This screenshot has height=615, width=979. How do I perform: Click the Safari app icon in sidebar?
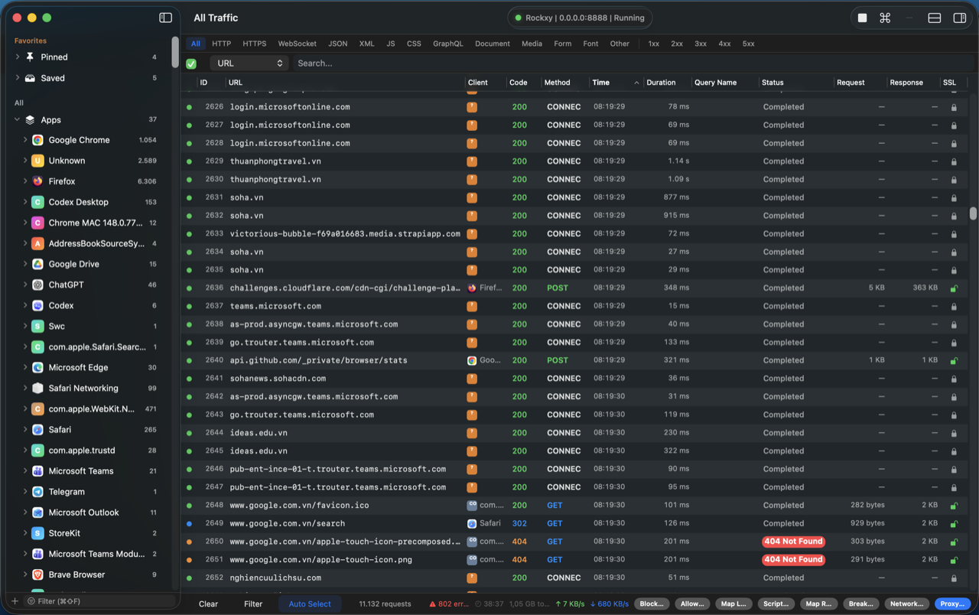point(37,429)
